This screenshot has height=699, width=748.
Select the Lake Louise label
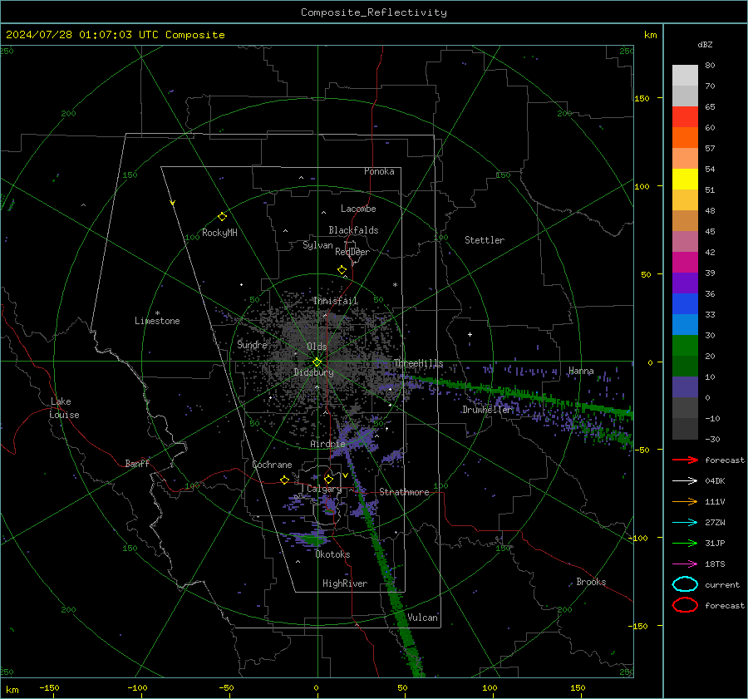pyautogui.click(x=65, y=408)
